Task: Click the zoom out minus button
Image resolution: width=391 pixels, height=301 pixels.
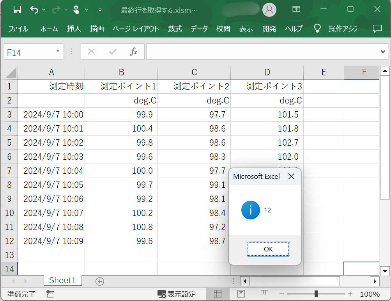Action: pos(282,294)
